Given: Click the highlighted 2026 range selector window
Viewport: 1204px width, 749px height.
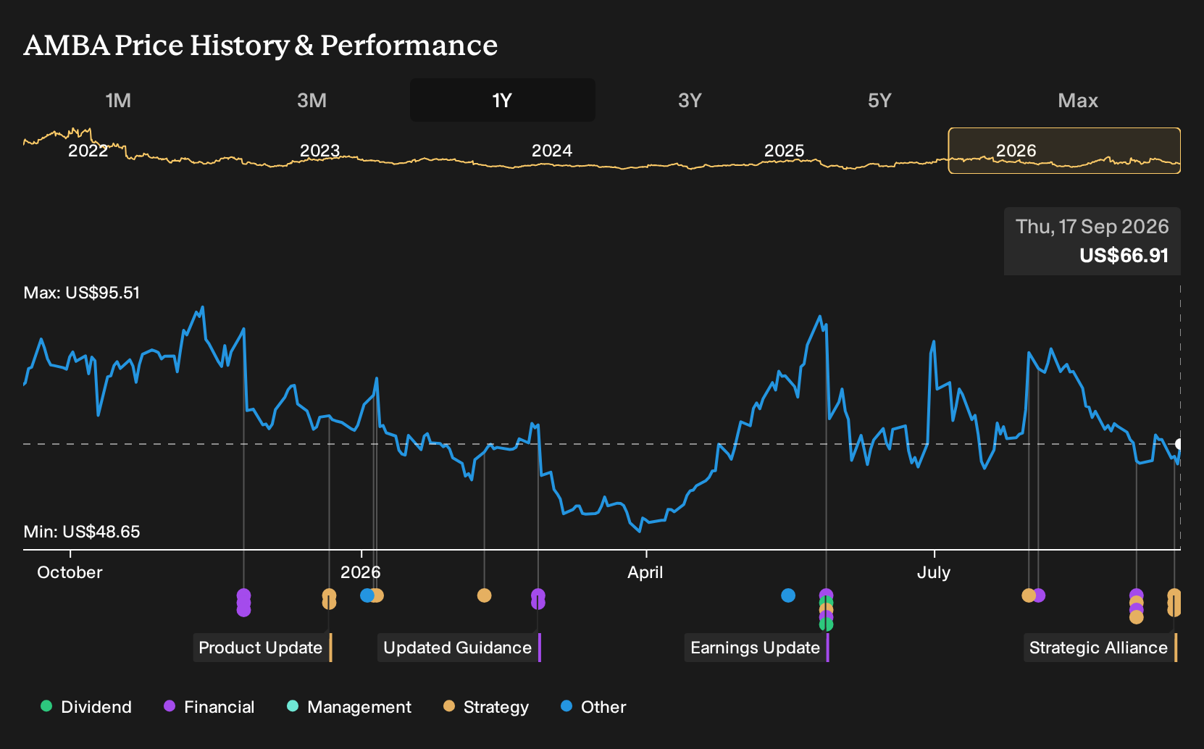Looking at the screenshot, I should 1064,151.
